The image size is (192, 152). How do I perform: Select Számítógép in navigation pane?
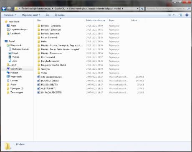tap(16, 69)
